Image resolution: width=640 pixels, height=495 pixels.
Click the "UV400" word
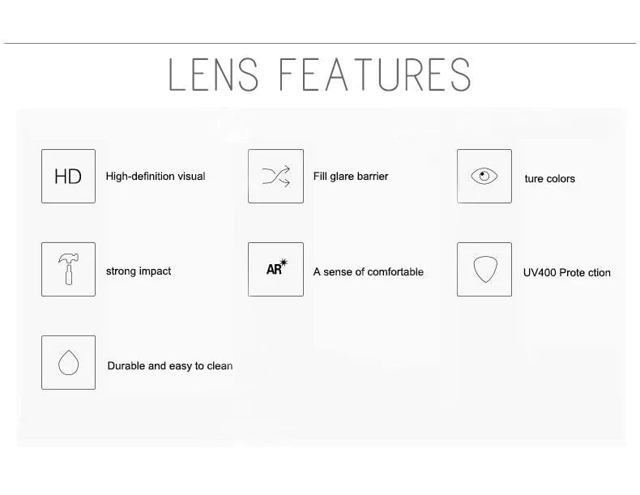[540, 272]
